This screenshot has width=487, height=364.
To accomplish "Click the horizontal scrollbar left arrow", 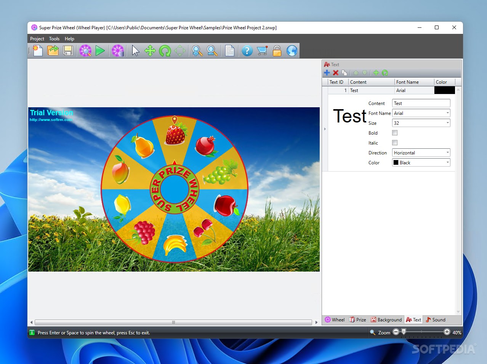I will [x=31, y=322].
